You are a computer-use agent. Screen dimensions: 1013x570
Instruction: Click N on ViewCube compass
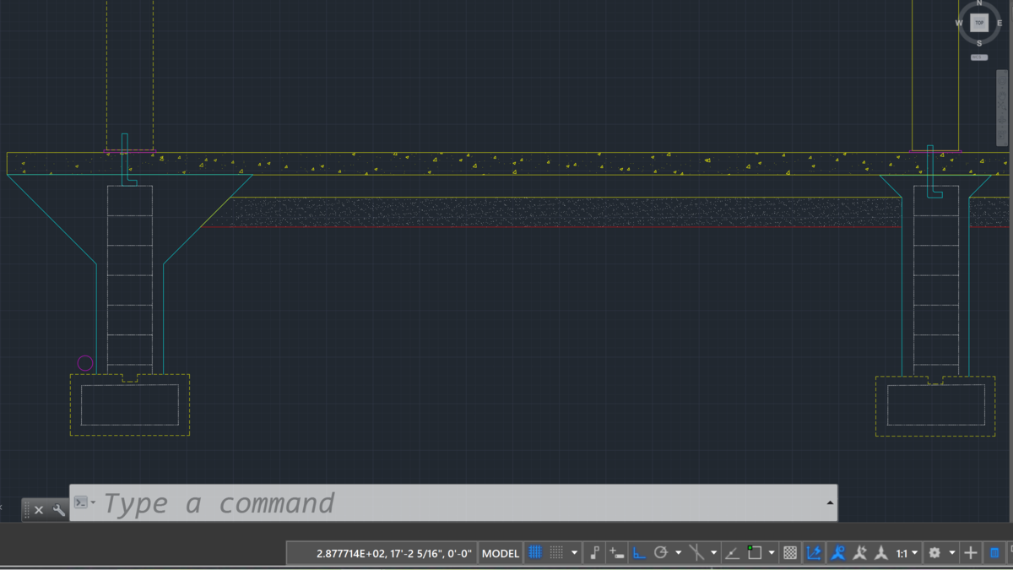click(979, 3)
